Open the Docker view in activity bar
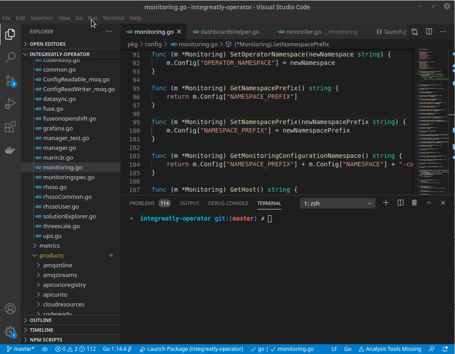 pyautogui.click(x=10, y=150)
